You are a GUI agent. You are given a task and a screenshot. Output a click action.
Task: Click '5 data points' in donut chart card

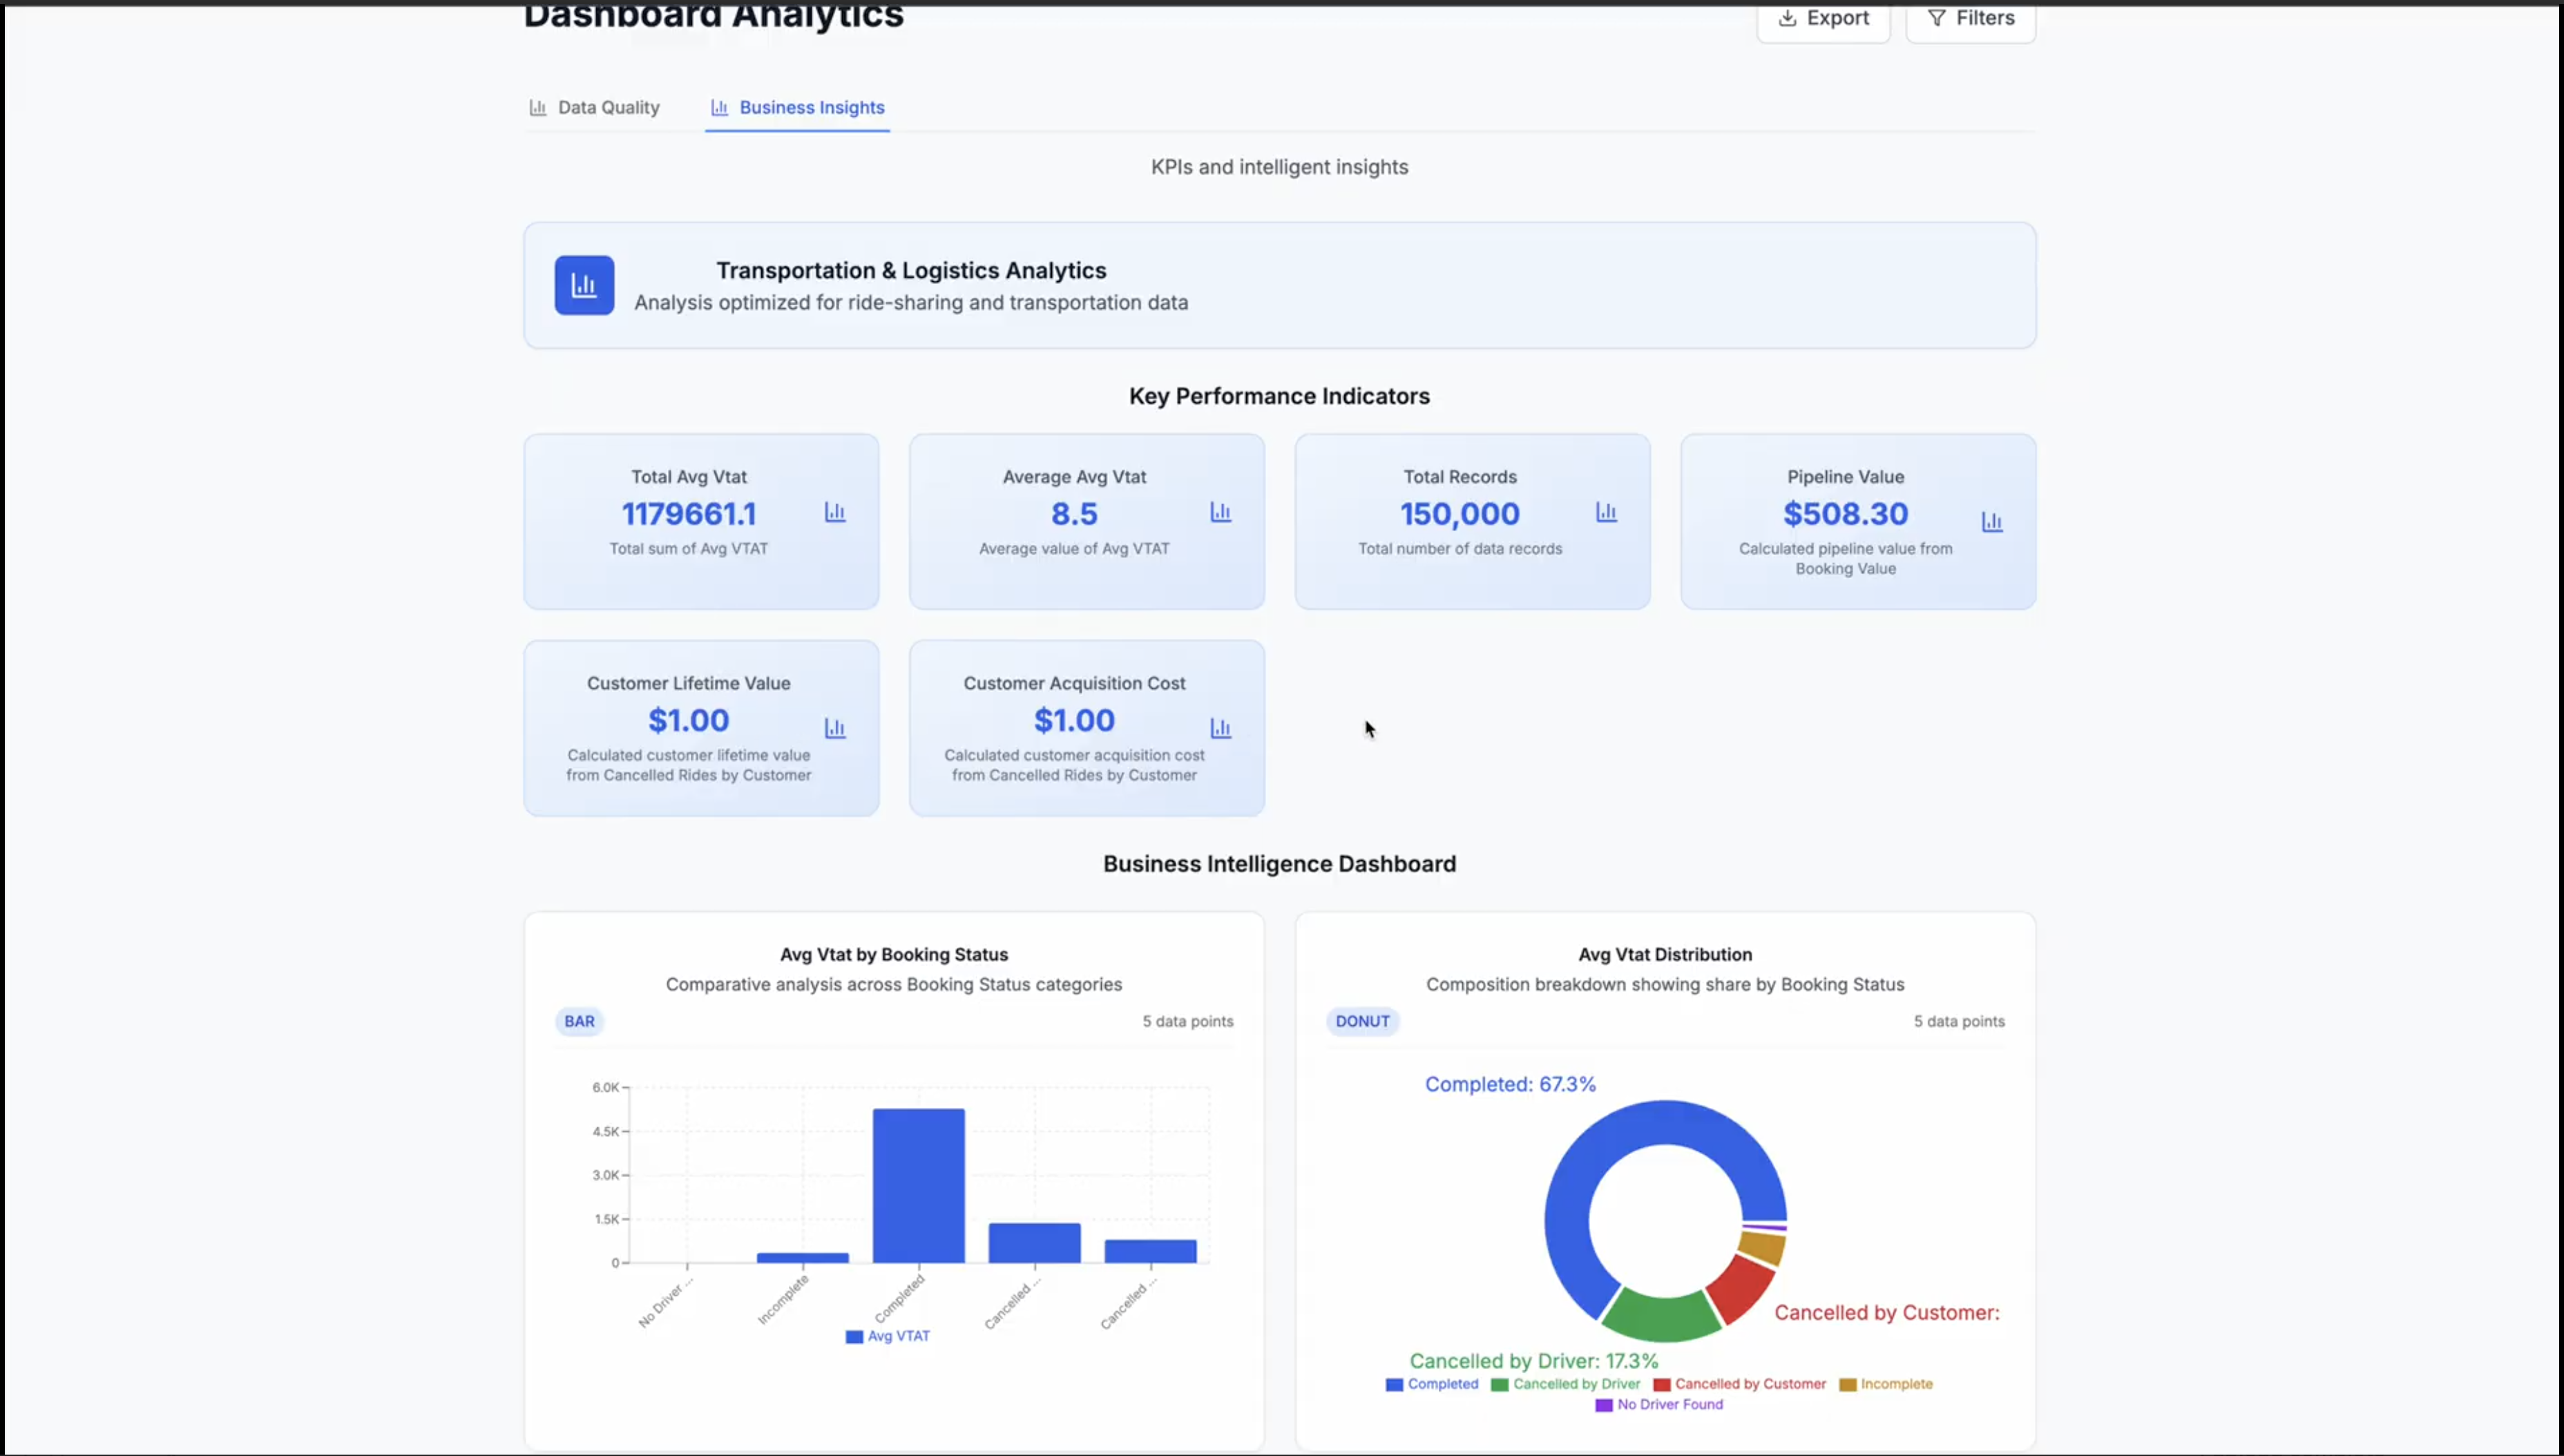pos(1959,1021)
